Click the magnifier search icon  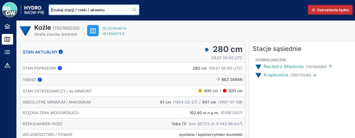134,10
